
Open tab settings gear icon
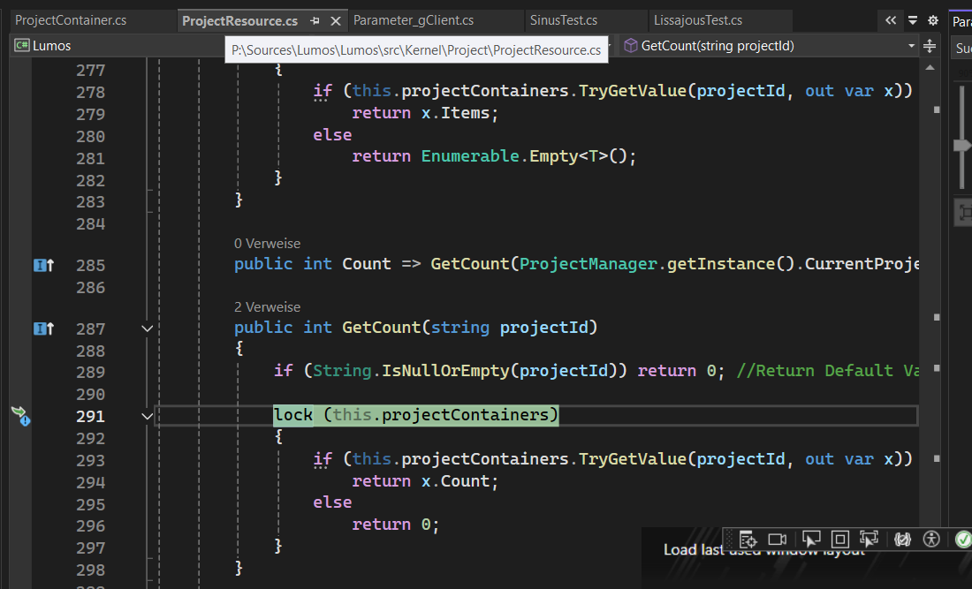click(x=933, y=20)
